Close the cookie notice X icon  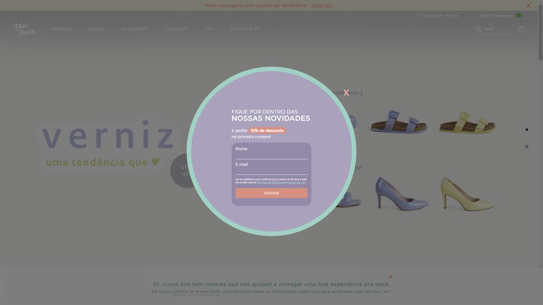click(x=390, y=277)
